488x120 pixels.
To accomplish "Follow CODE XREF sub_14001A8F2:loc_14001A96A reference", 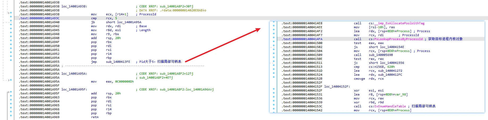I will click(x=187, y=89).
